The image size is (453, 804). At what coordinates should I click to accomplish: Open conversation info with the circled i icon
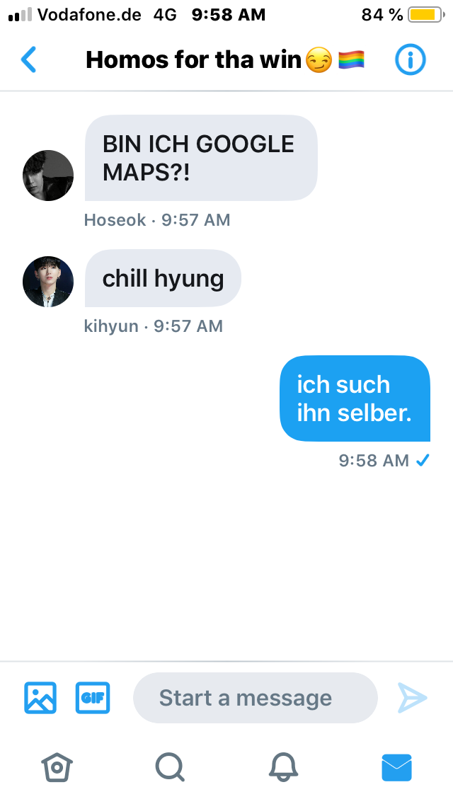tap(410, 59)
